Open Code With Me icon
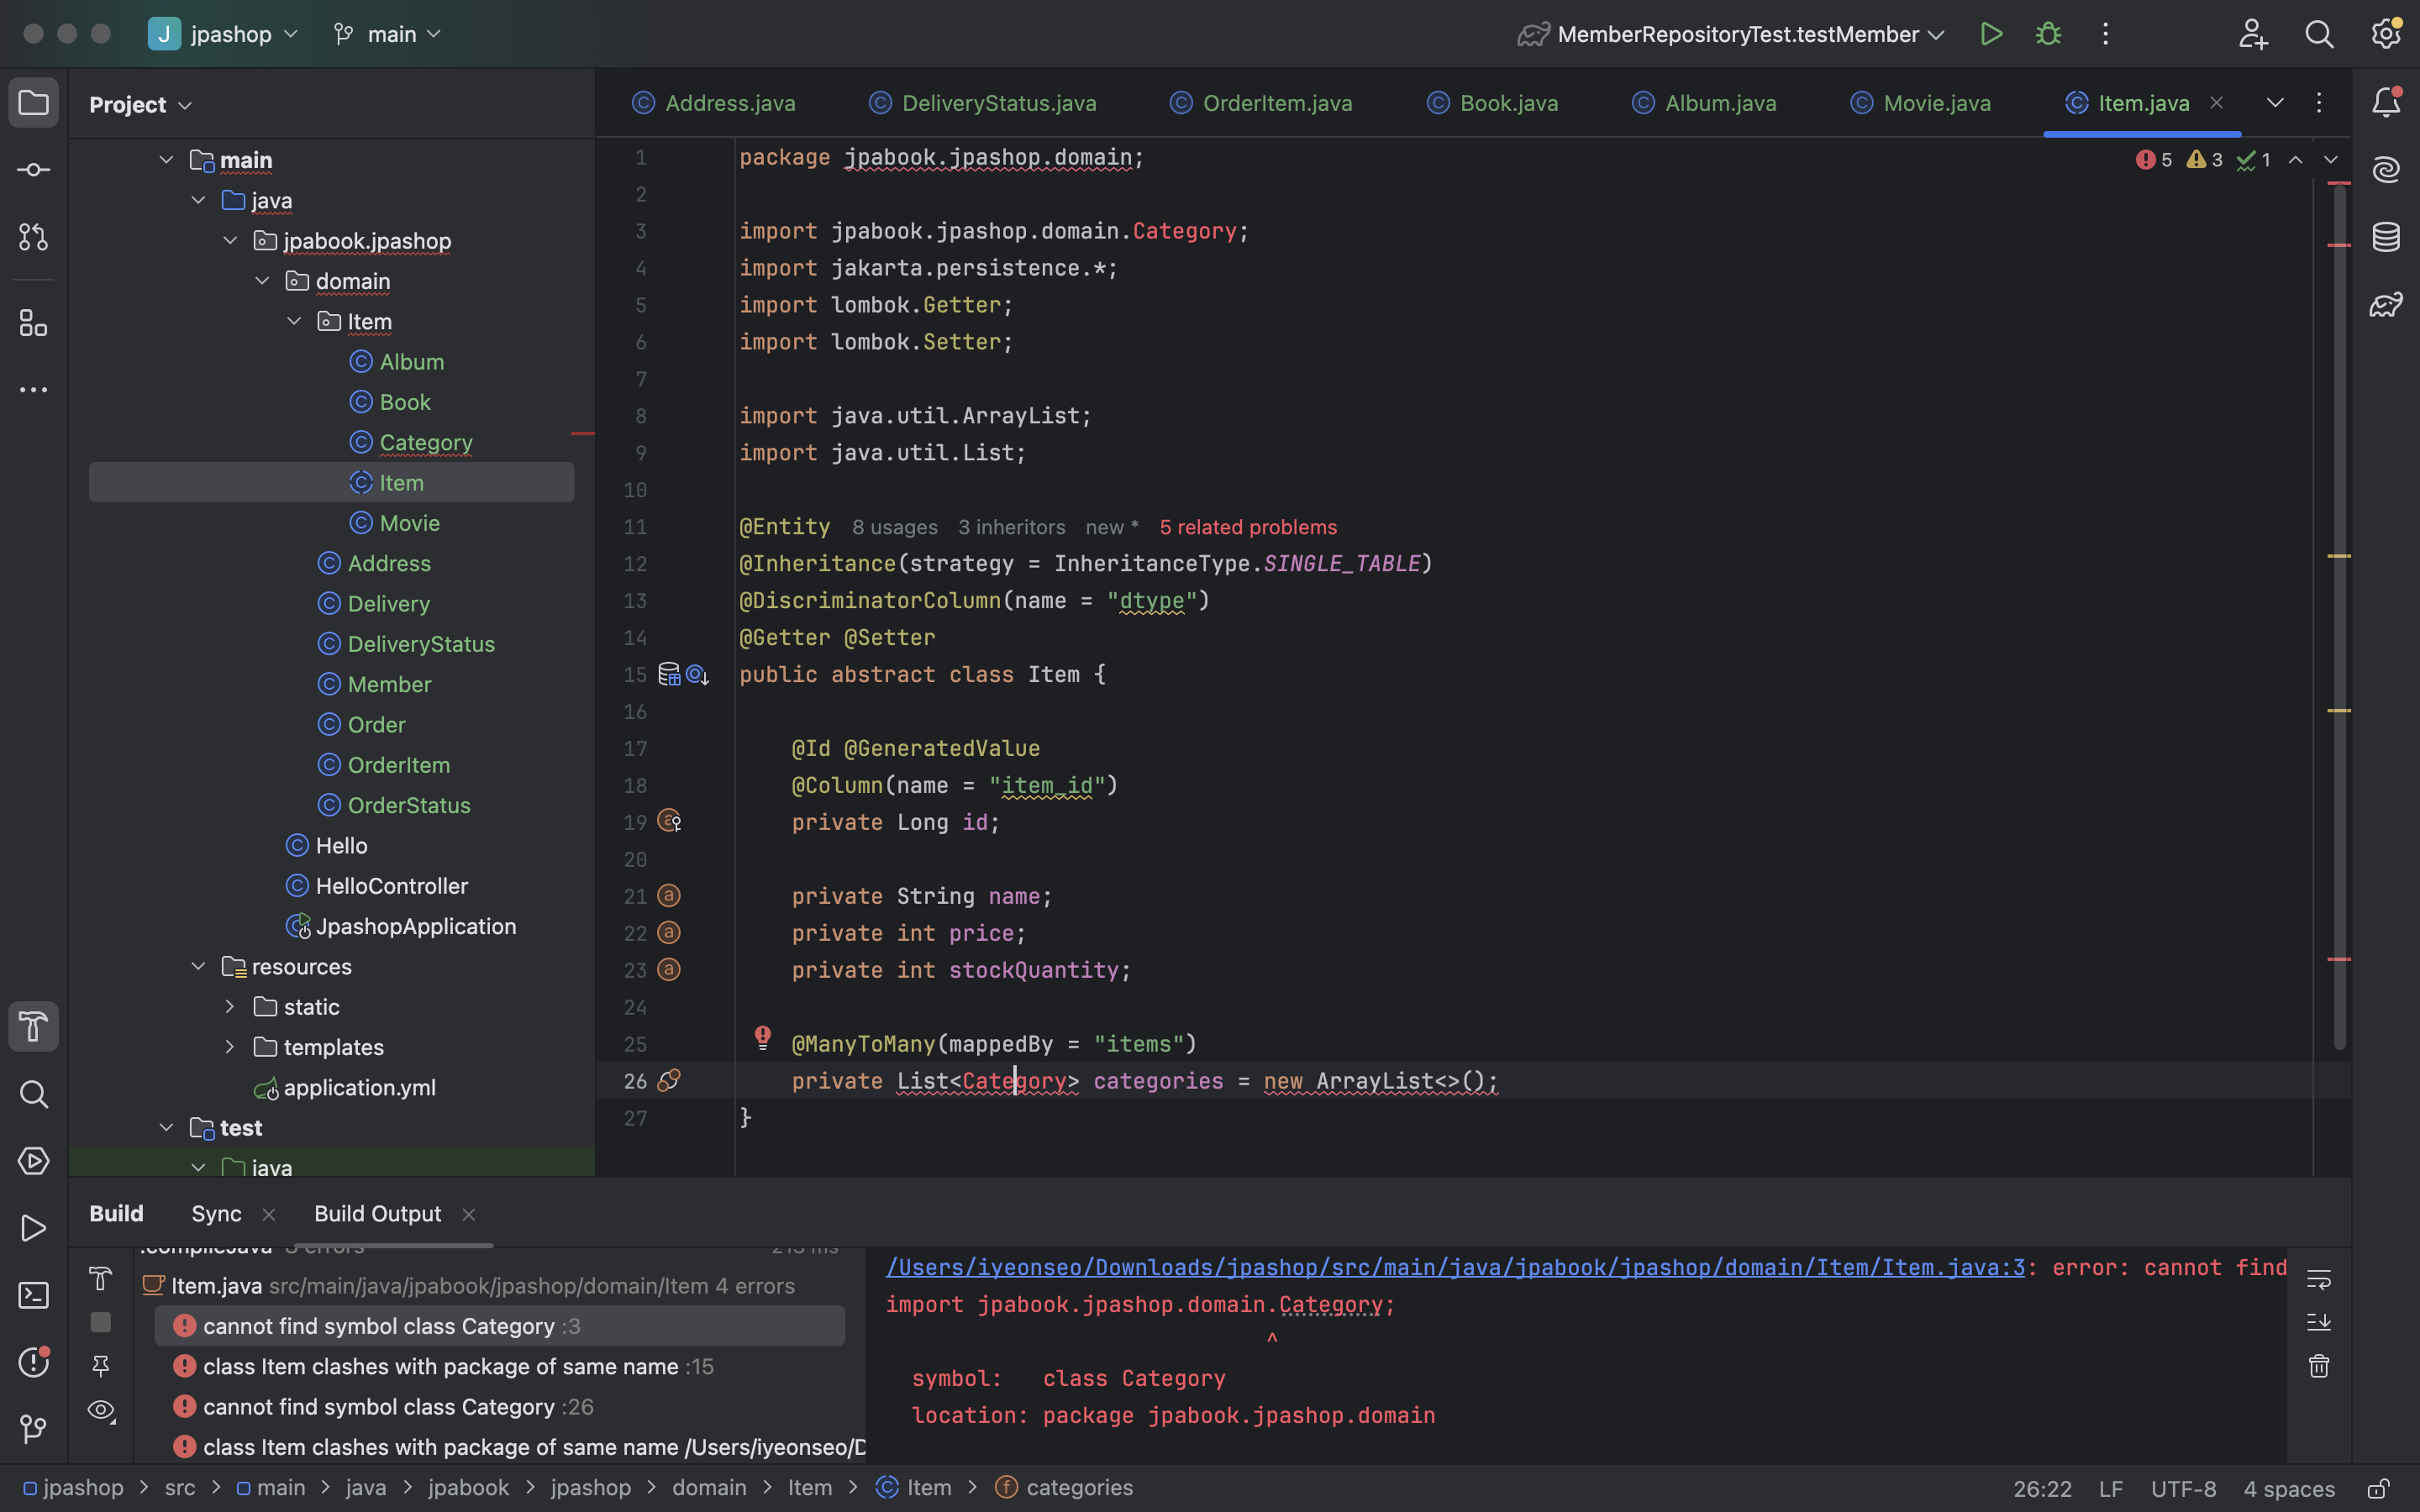Image resolution: width=2420 pixels, height=1512 pixels. [x=2252, y=34]
